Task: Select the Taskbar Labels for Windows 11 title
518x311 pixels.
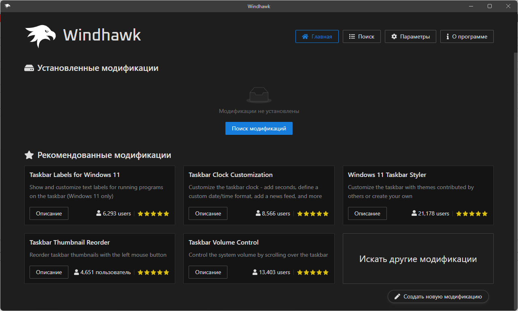Action: click(x=75, y=175)
